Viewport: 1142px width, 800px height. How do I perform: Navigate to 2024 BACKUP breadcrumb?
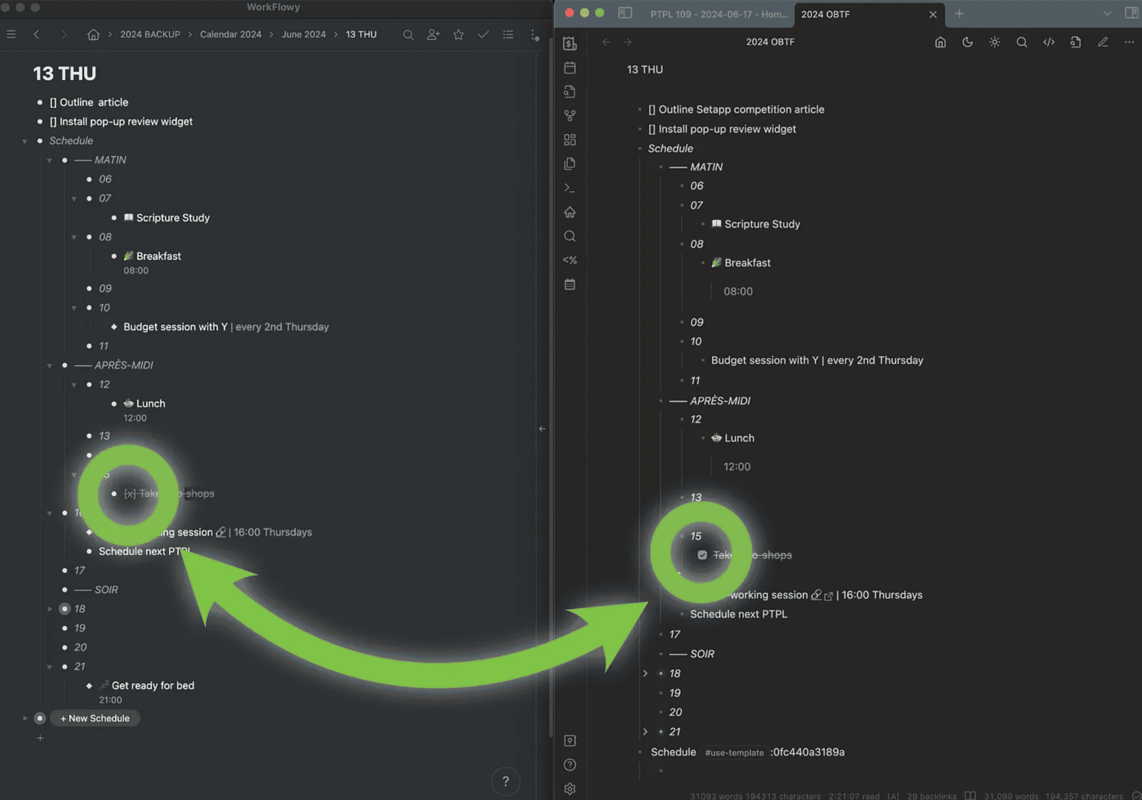(150, 34)
